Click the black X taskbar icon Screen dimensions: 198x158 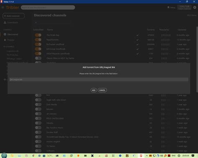coord(92,155)
